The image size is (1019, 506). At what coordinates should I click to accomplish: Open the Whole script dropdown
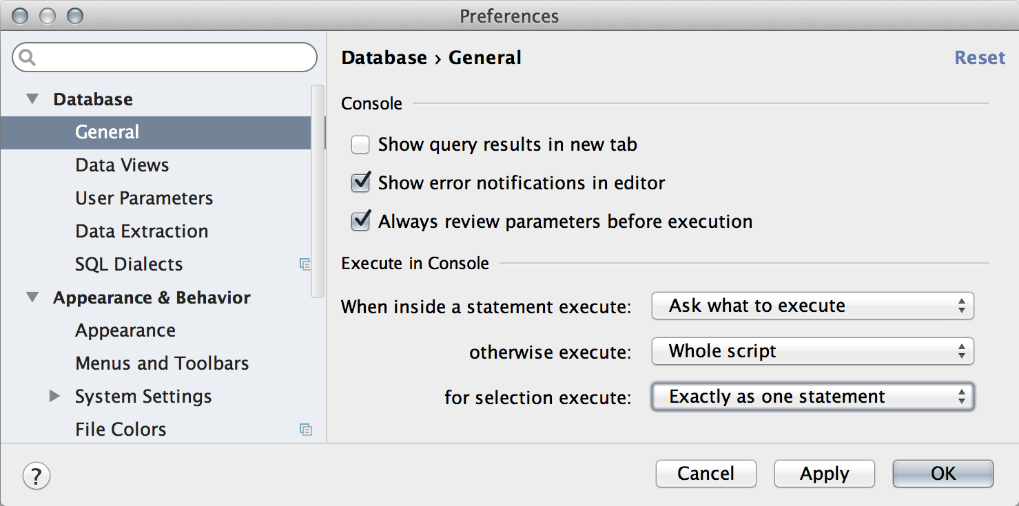pos(812,351)
